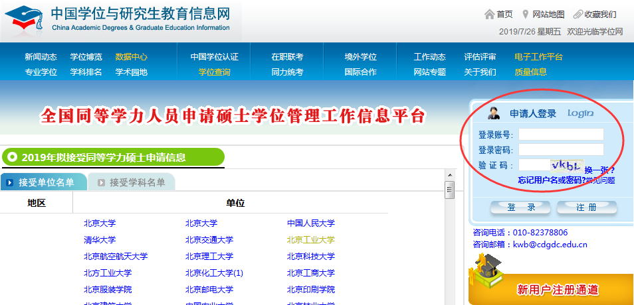Go to 学位查询 section

pyautogui.click(x=214, y=72)
